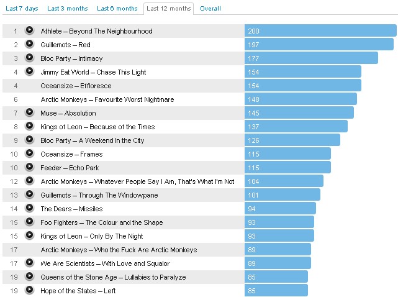Play Queens of the Stone Age – Lullabies to Paralyze
The width and height of the screenshot is (398, 297).
29,276
